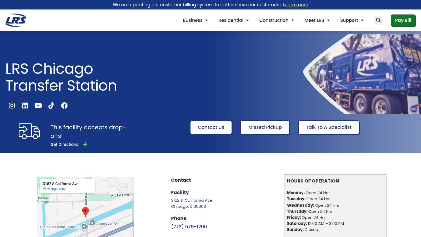421x237 pixels.
Task: Click the Wednesday Open 24 Hrs line
Action: (313, 205)
